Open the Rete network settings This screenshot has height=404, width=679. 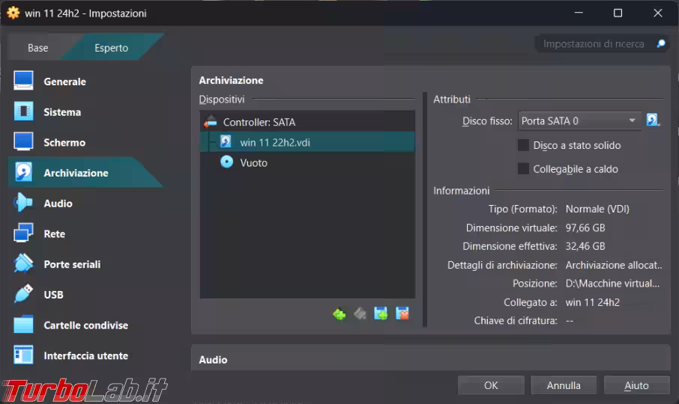tap(85, 233)
